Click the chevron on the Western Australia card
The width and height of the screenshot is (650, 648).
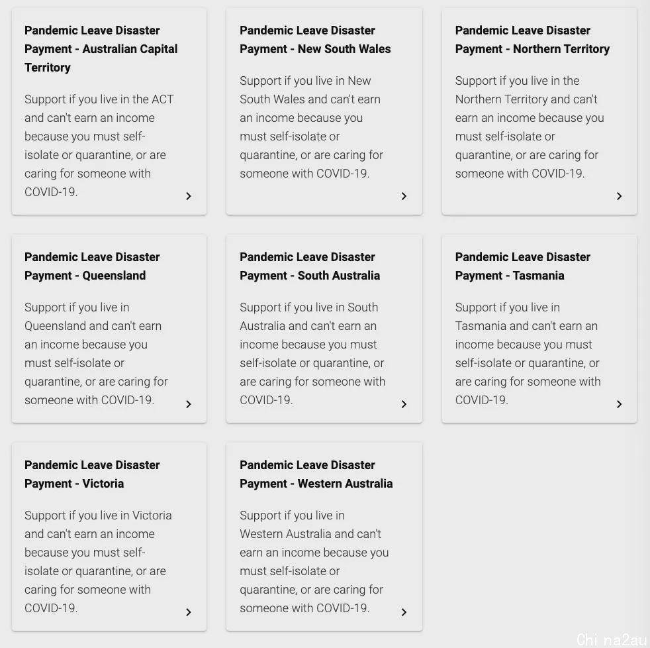(404, 612)
